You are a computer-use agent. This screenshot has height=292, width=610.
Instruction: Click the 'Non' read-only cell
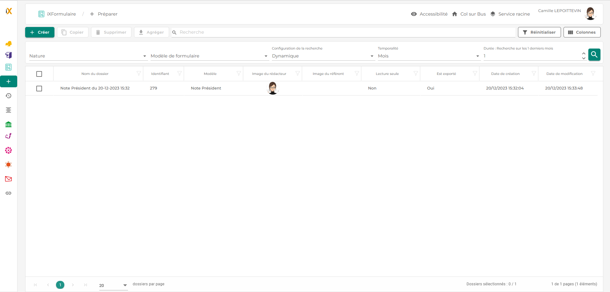click(x=372, y=88)
